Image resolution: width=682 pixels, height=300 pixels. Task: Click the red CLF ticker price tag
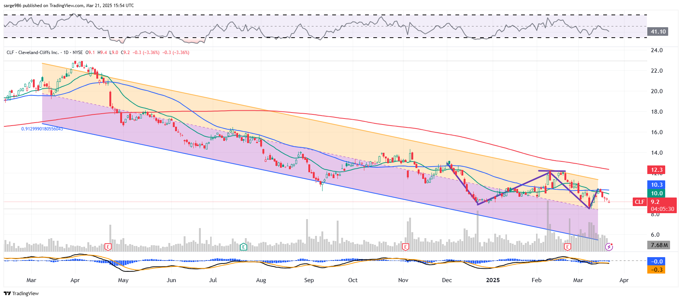(639, 202)
